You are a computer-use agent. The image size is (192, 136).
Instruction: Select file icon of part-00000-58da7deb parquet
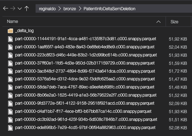point(10,87)
